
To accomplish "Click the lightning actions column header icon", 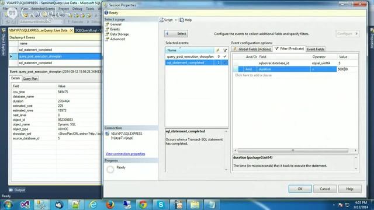I will click(x=217, y=50).
